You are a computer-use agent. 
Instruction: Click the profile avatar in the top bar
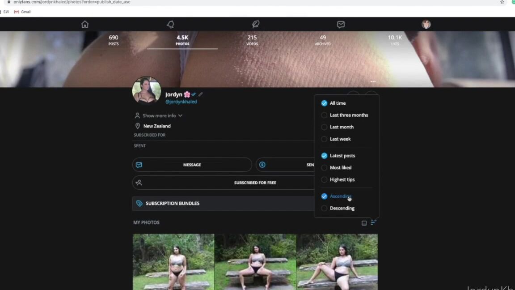click(x=426, y=24)
